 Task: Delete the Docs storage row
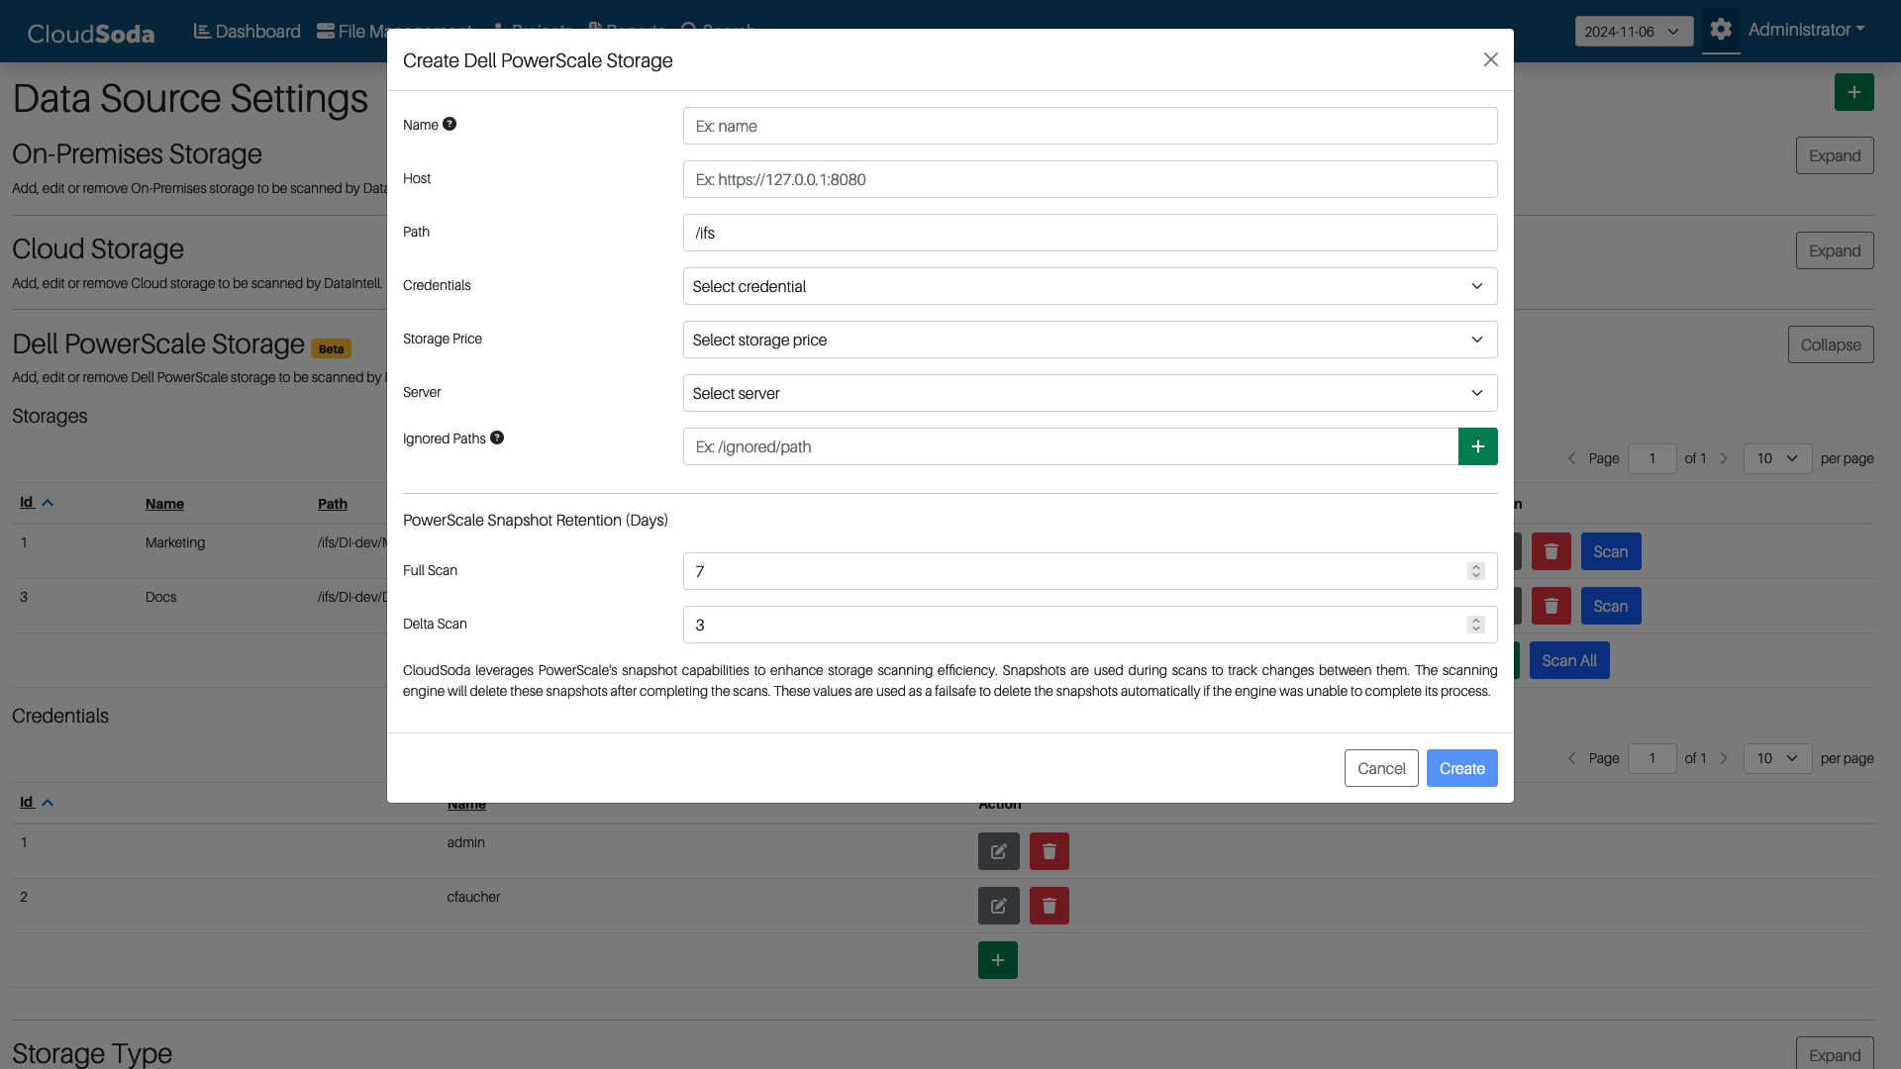point(1551,606)
